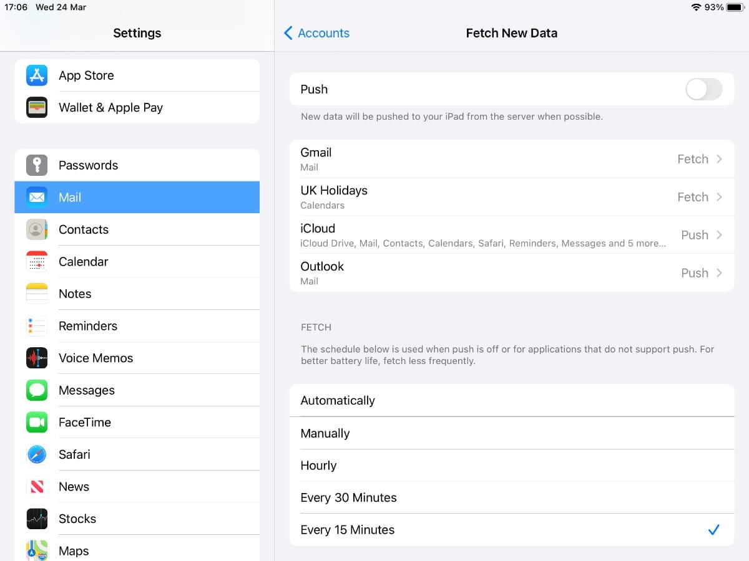This screenshot has height=561, width=749.
Task: Choose Every 30 Minutes fetch schedule
Action: tap(511, 497)
